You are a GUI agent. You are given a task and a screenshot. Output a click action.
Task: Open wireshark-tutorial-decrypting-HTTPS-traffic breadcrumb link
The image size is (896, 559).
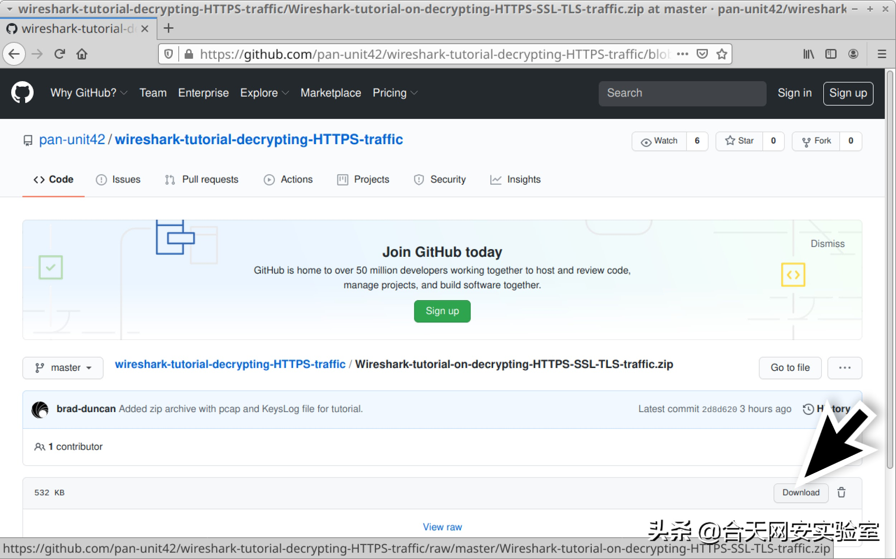(x=230, y=364)
